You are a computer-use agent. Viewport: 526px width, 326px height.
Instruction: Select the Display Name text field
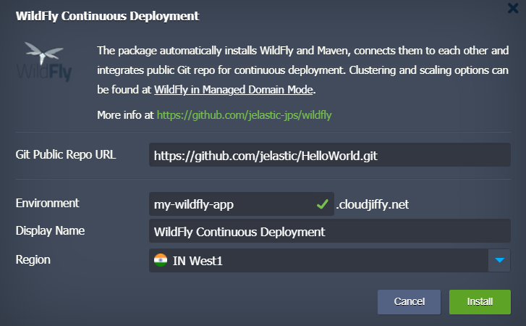pos(329,232)
